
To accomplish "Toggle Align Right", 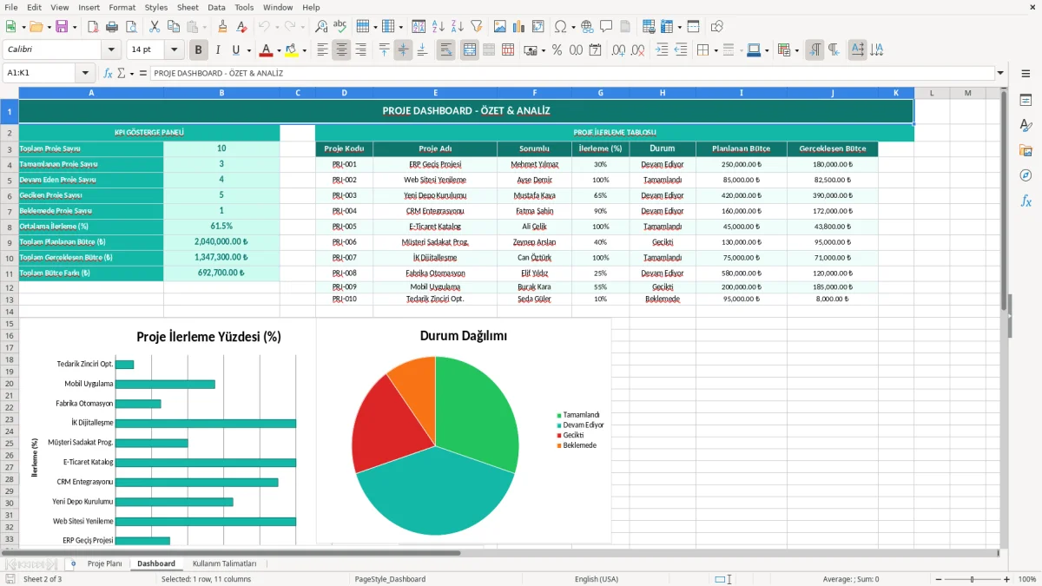I will pyautogui.click(x=360, y=50).
